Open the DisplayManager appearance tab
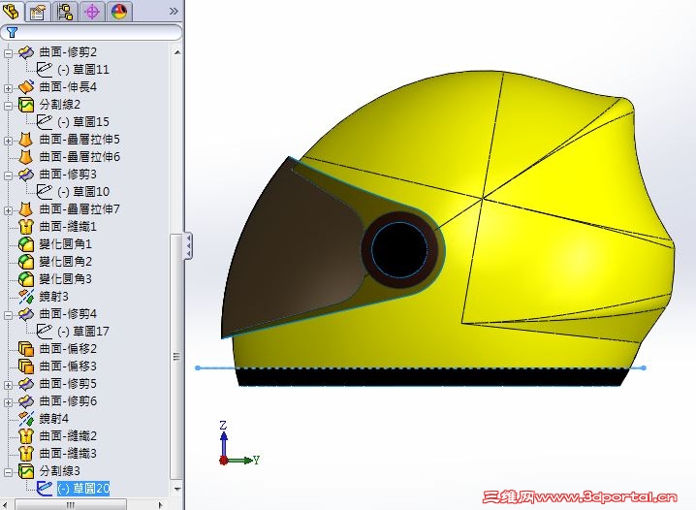The image size is (696, 510). pyautogui.click(x=119, y=11)
